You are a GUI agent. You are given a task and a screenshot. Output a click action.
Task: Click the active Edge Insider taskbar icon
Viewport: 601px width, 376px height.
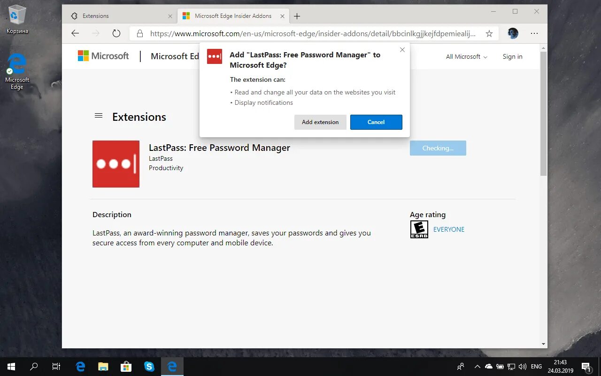pyautogui.click(x=172, y=367)
